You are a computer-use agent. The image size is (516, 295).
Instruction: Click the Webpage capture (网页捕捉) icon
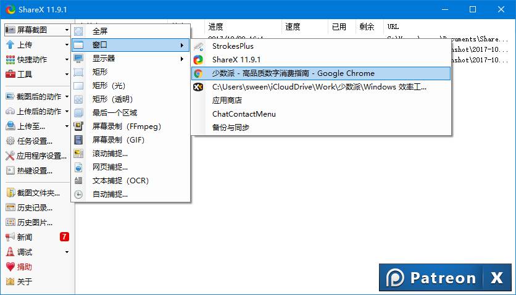78,167
